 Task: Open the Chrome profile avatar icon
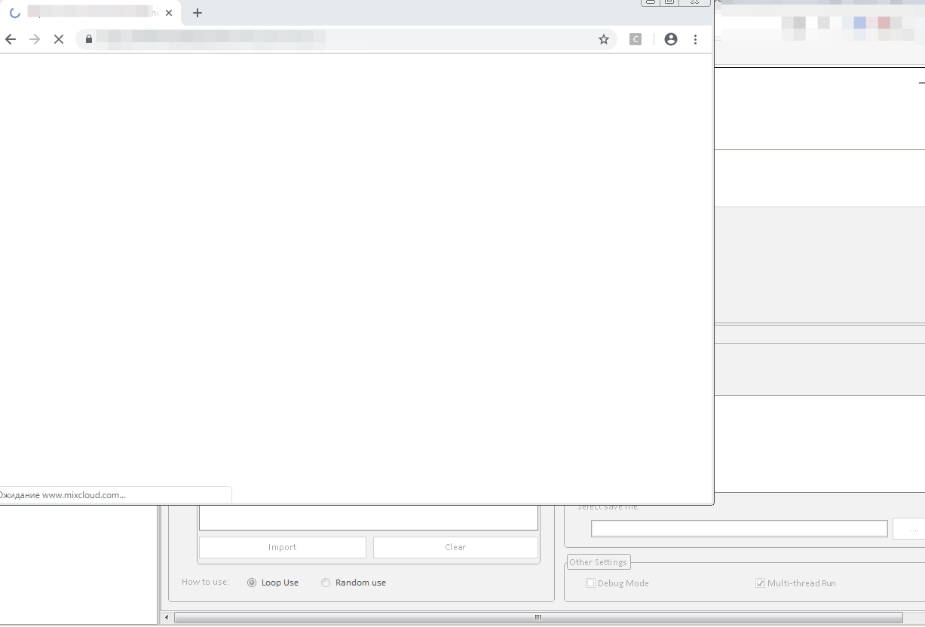(x=670, y=39)
